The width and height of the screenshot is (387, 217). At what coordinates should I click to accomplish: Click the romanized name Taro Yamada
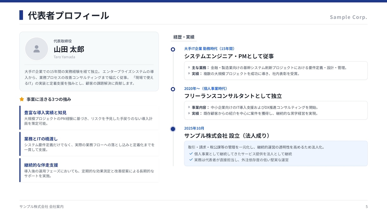64,57
